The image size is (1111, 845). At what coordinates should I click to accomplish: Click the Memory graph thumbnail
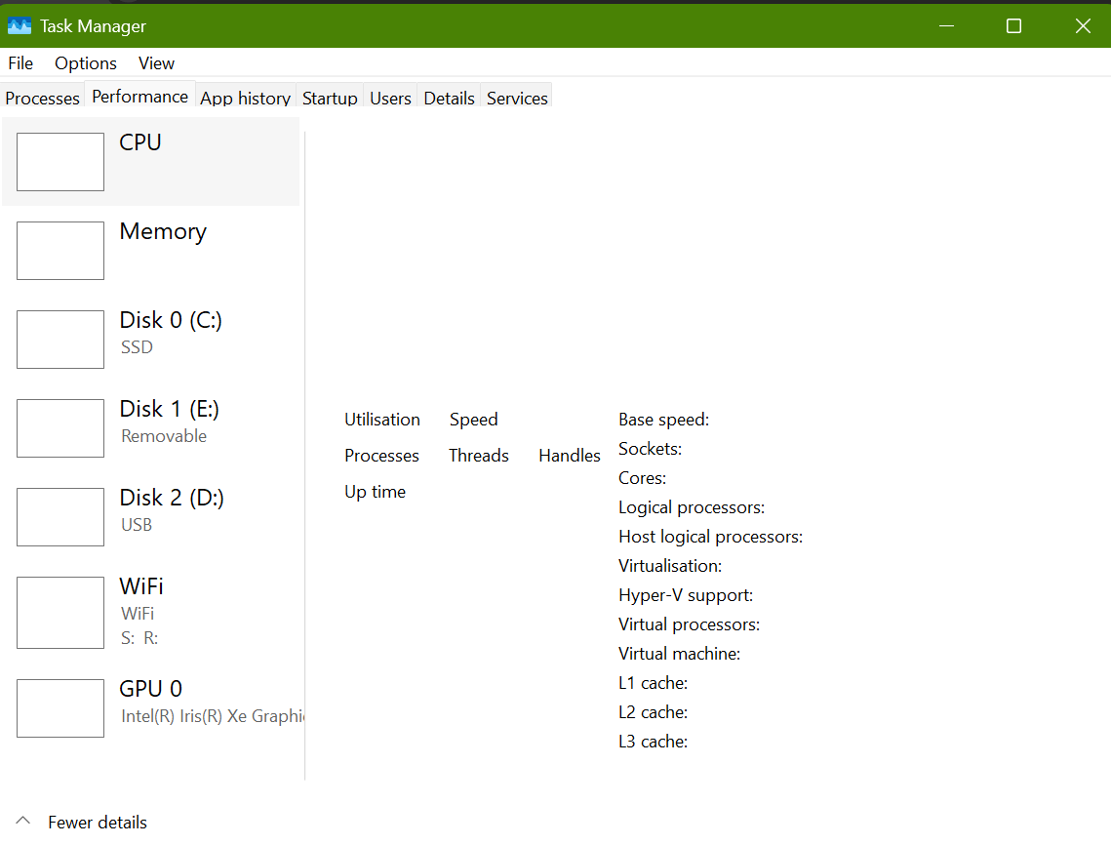(60, 250)
